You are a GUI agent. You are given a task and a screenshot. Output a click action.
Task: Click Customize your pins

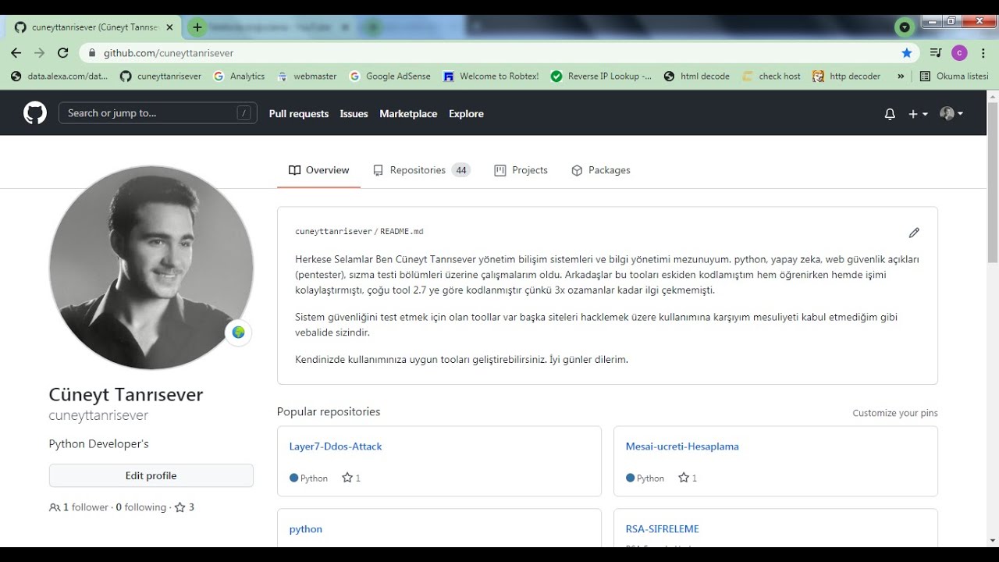894,413
